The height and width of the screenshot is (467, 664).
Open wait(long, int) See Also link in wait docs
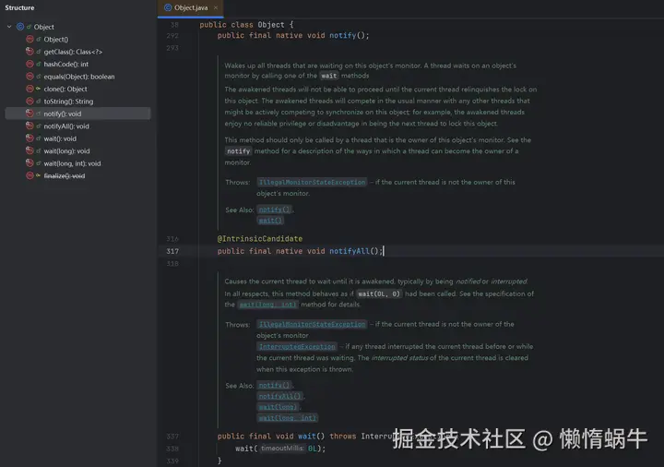tap(287, 418)
